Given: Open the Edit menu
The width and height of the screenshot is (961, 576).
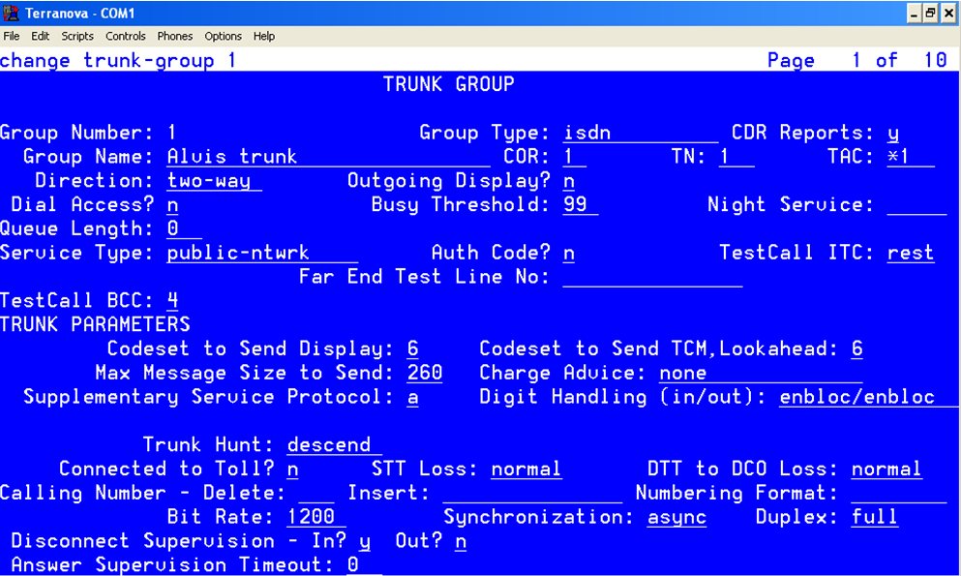Looking at the screenshot, I should (x=40, y=36).
